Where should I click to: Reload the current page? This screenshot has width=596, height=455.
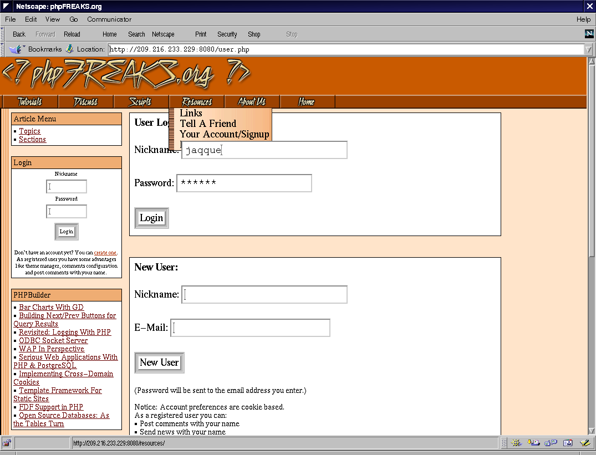coord(72,34)
